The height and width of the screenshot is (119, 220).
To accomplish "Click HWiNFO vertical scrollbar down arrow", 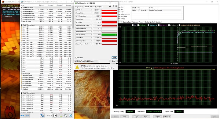I will coord(73,111).
